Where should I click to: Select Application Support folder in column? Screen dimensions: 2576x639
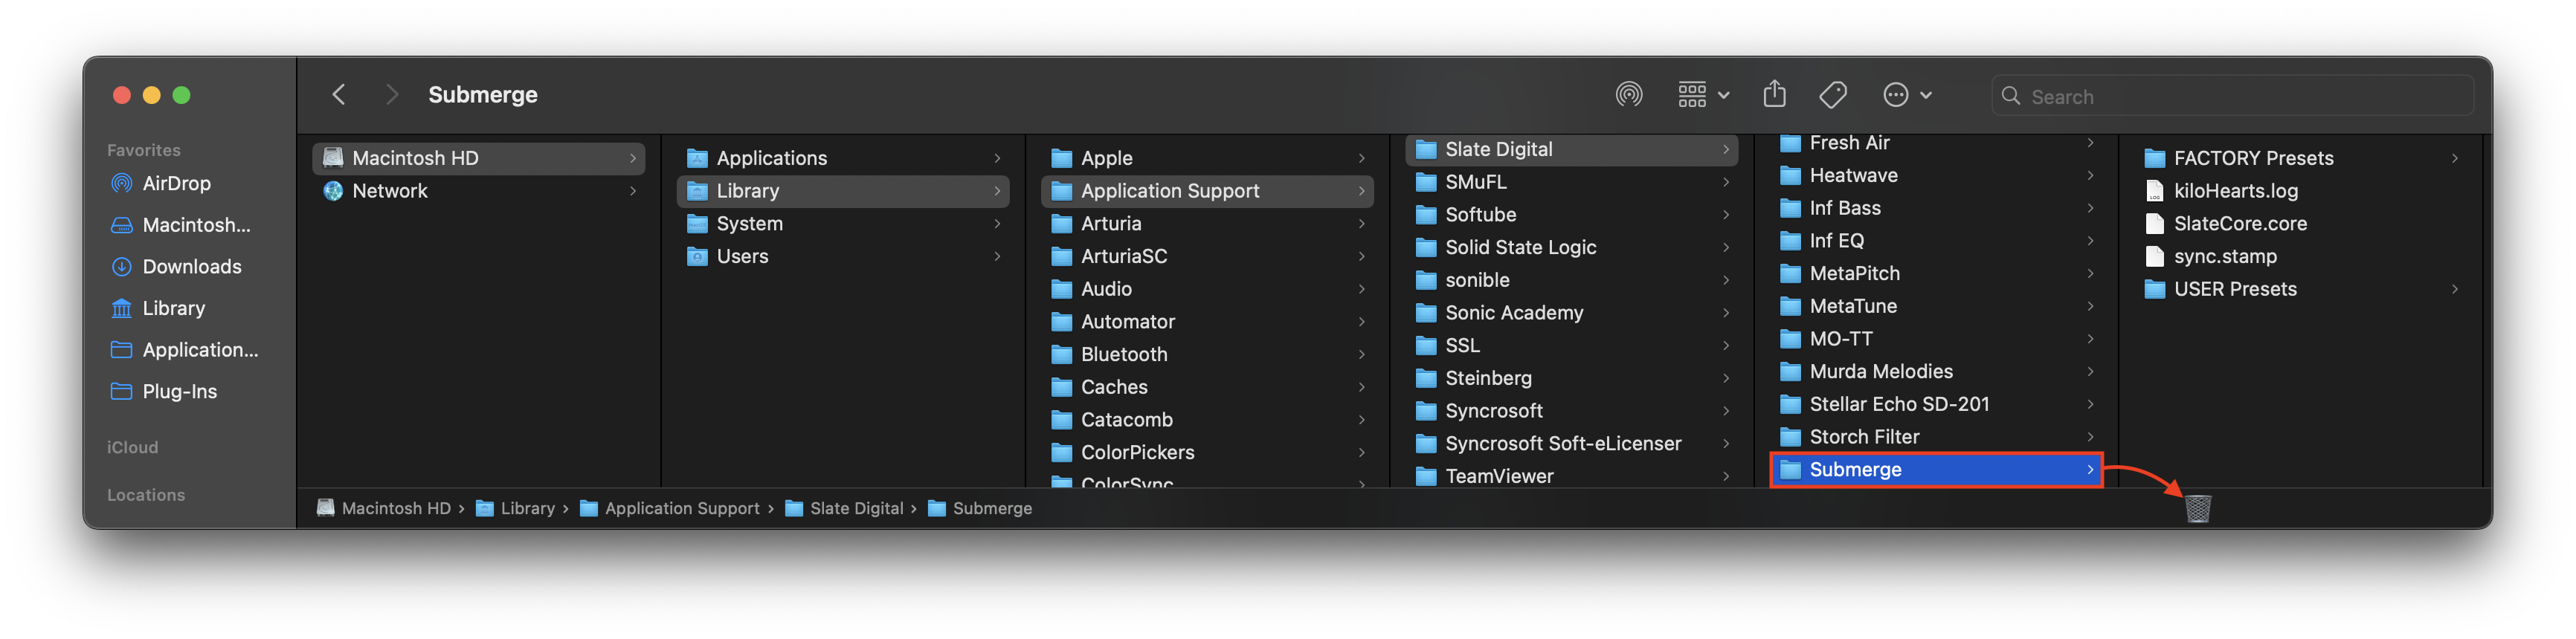coord(1207,191)
